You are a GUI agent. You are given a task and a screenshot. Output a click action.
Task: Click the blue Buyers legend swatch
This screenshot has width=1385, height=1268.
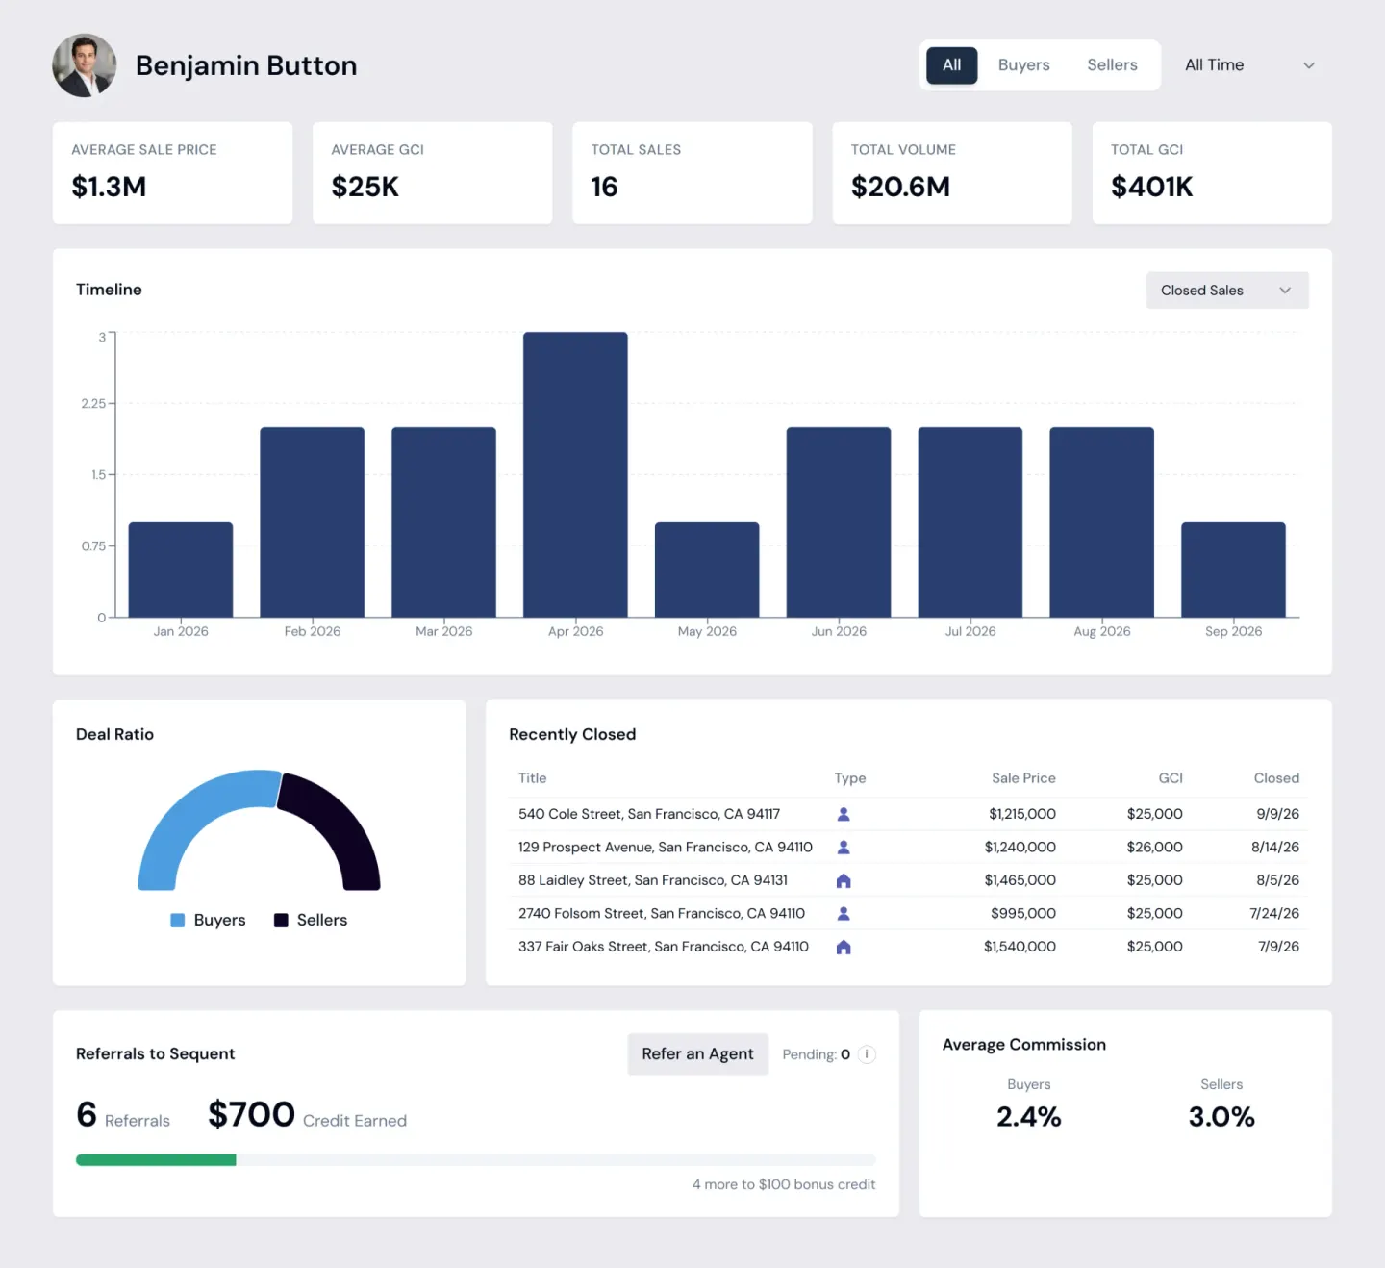tap(178, 921)
